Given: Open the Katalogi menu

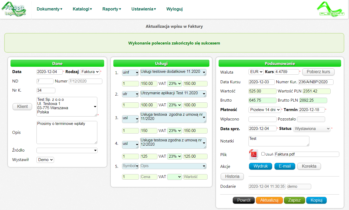Looking at the screenshot, I should pyautogui.click(x=82, y=9).
